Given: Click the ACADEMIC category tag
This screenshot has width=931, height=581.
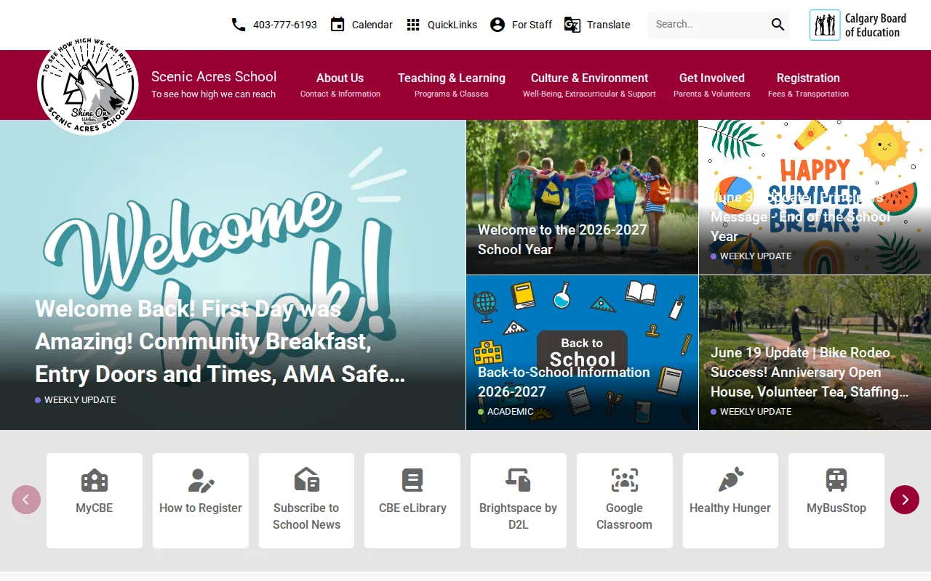Looking at the screenshot, I should click(510, 412).
